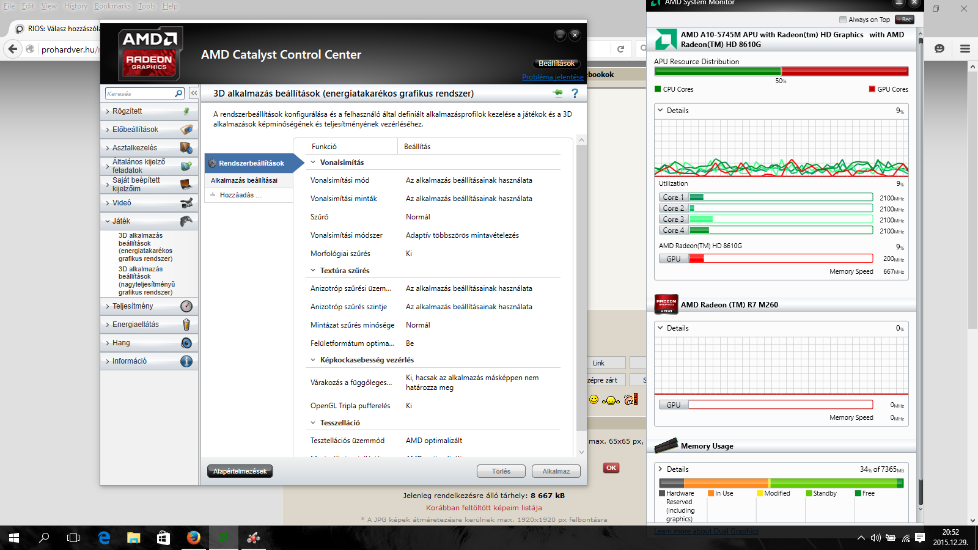Viewport: 978px width, 550px height.
Task: Collapse the R7 M260 Details panel
Action: (x=661, y=328)
